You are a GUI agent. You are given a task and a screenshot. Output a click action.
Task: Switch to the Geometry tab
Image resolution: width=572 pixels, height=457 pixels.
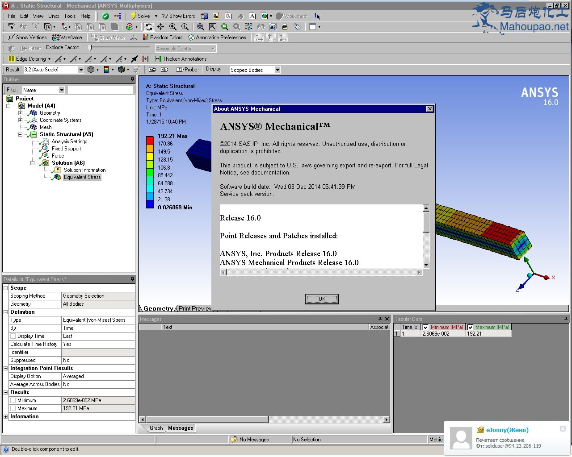[158, 308]
